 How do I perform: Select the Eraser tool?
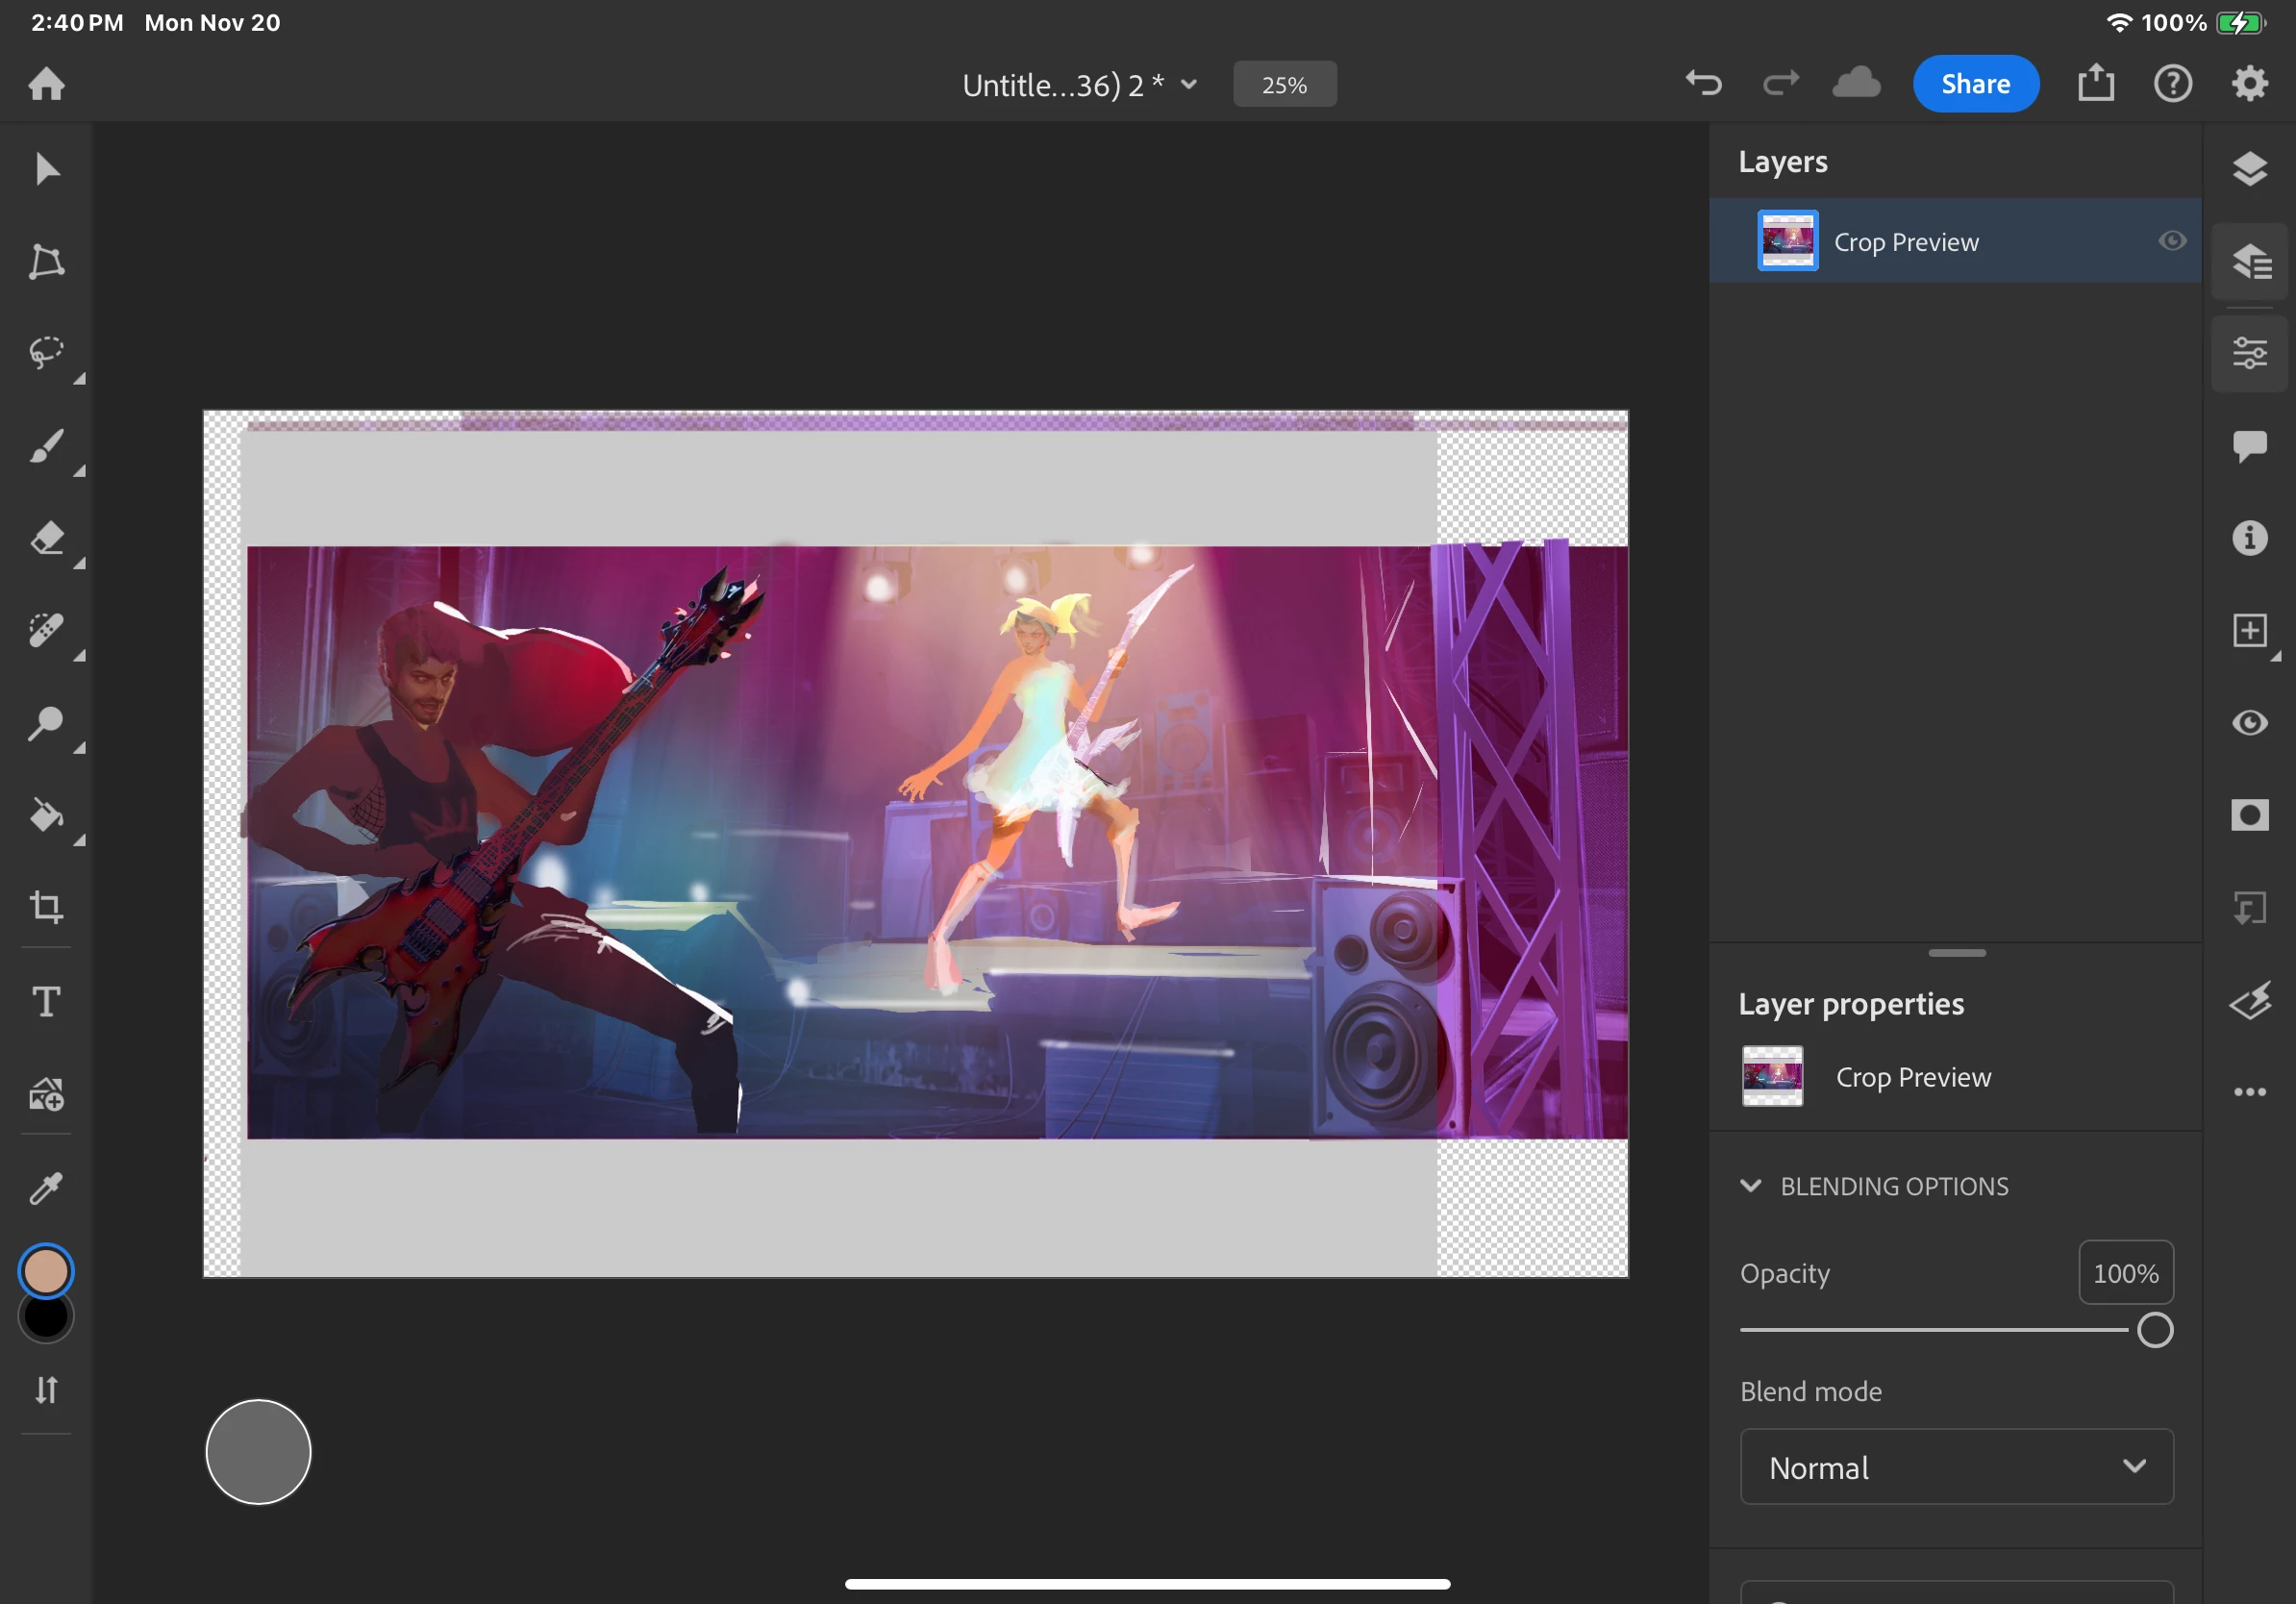(x=46, y=538)
